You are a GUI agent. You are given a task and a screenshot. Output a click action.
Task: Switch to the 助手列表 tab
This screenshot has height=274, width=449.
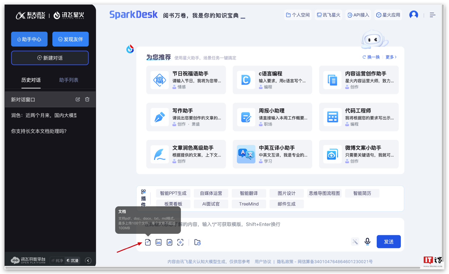[x=69, y=80]
